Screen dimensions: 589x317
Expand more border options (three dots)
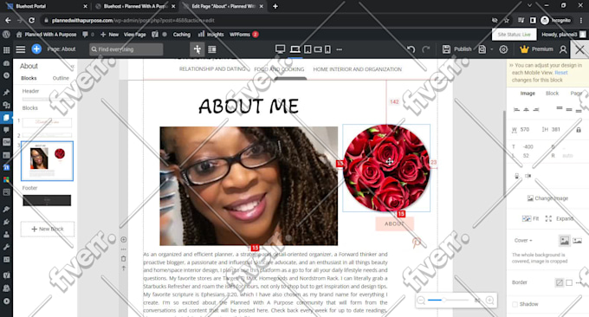pyautogui.click(x=579, y=282)
